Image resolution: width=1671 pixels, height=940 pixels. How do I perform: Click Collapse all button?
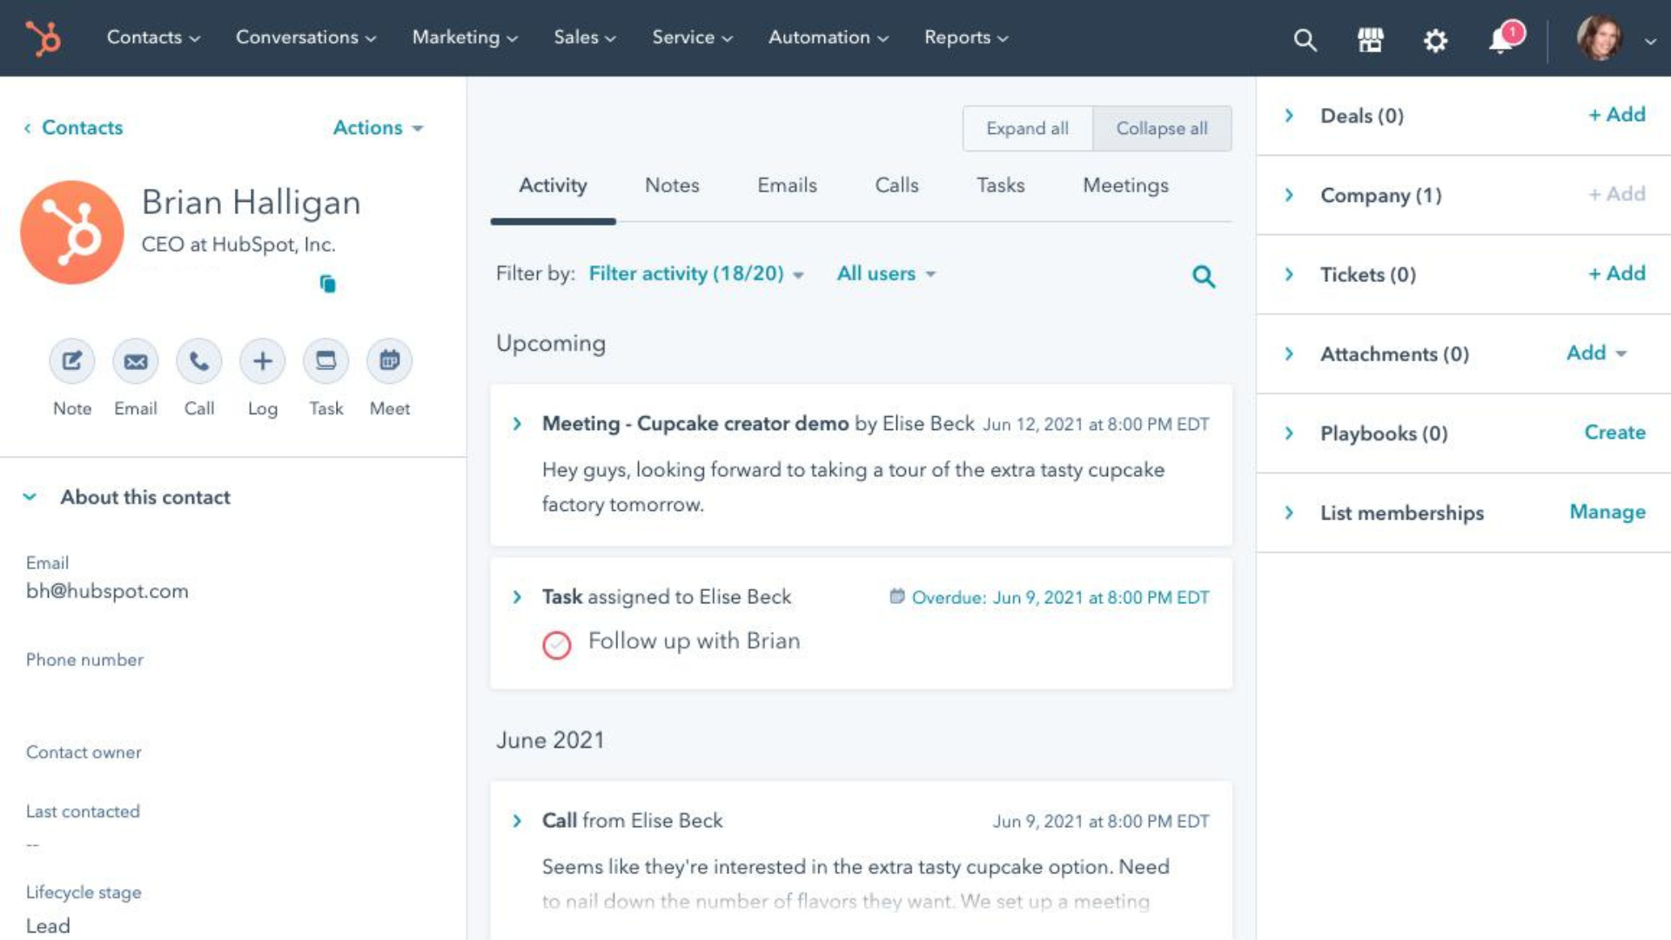(1162, 129)
